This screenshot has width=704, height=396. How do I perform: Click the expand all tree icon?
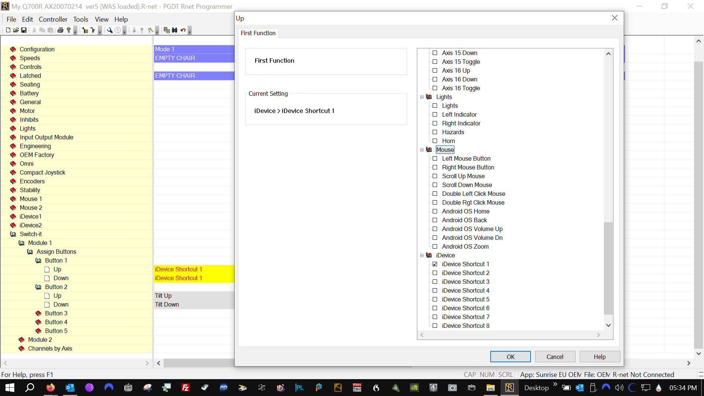click(x=85, y=30)
